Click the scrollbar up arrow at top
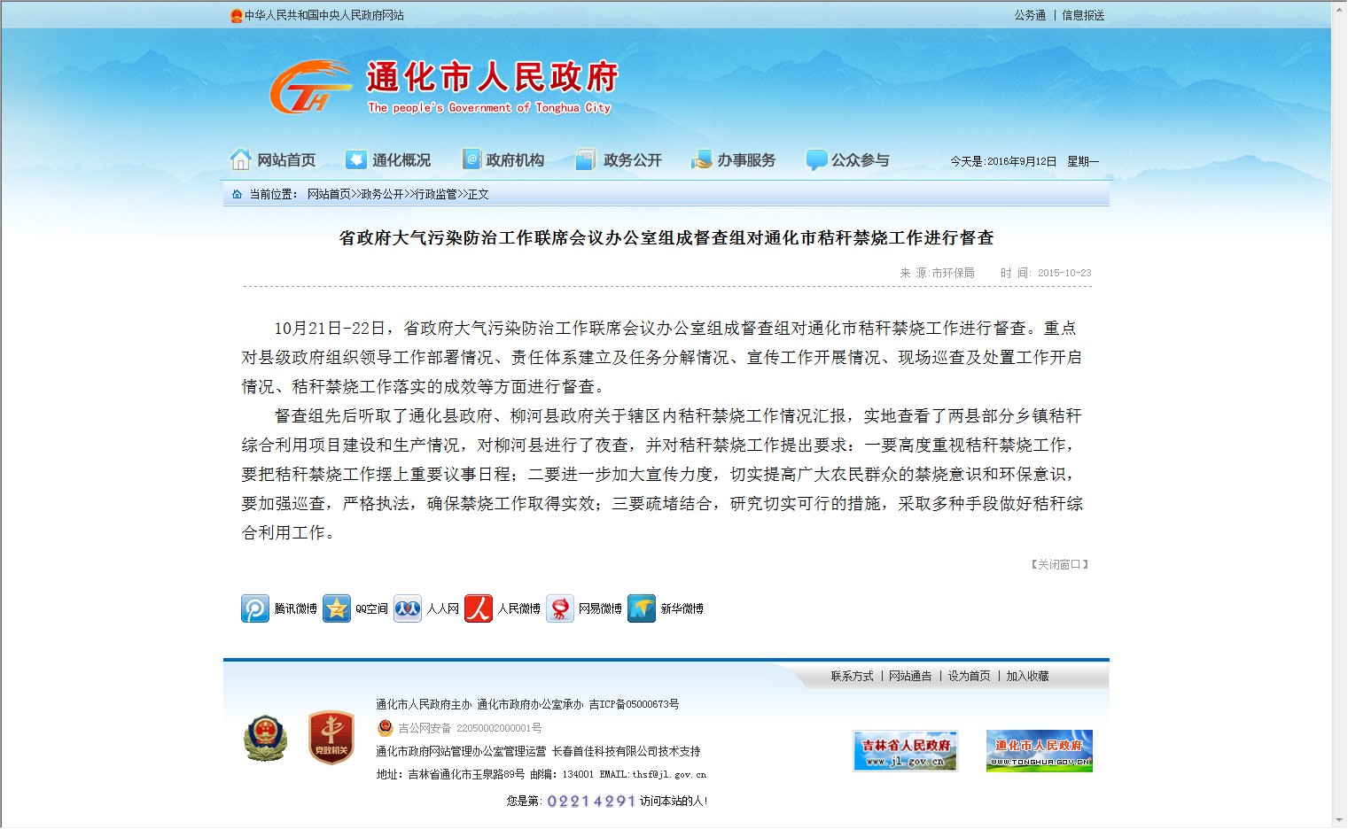This screenshot has width=1348, height=829. pyautogui.click(x=1339, y=9)
